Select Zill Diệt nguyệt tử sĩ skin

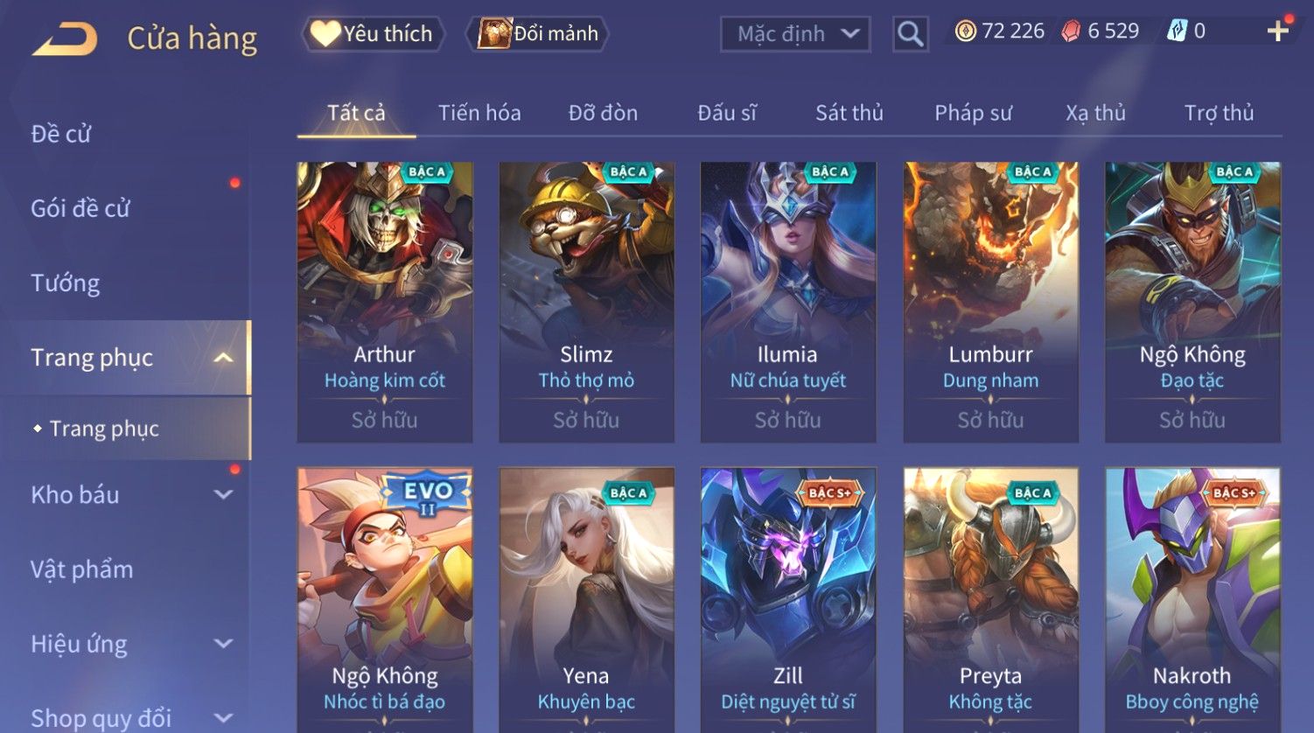(788, 600)
